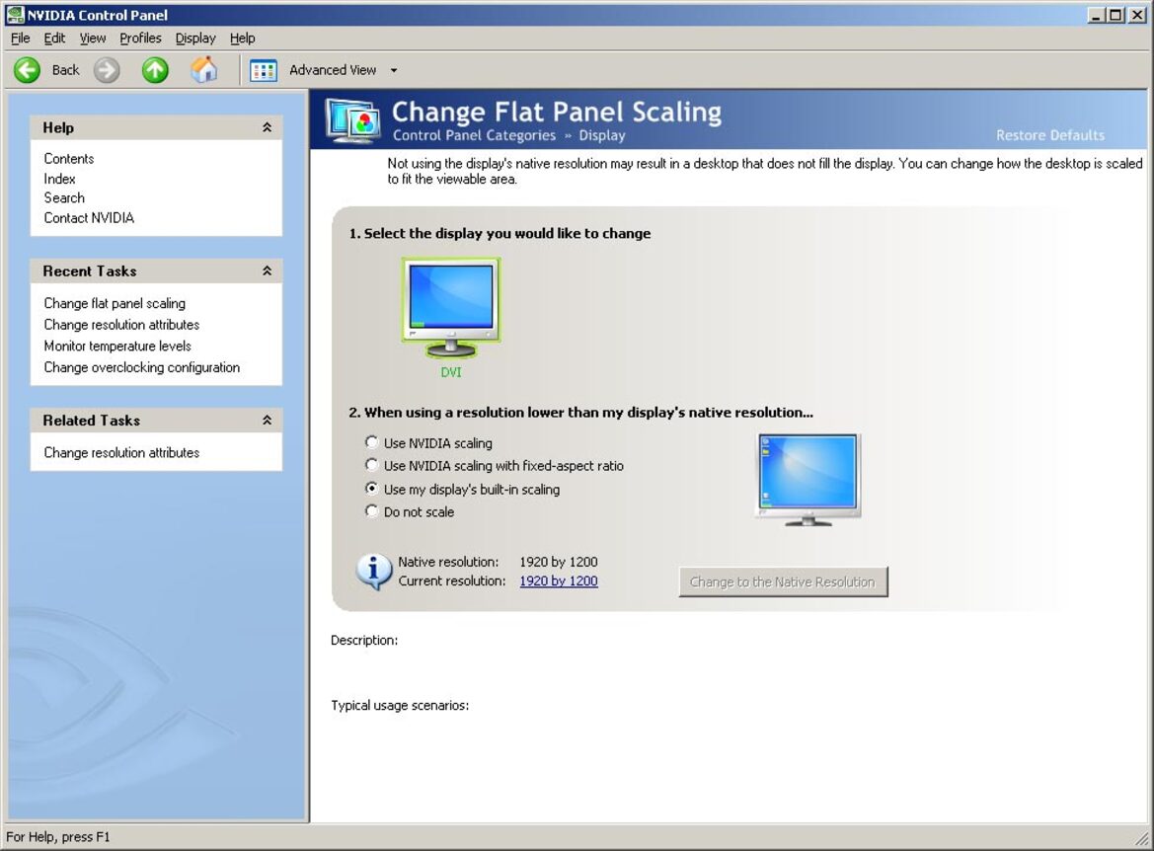Click Change to the Native Resolution button
The image size is (1154, 851).
click(x=783, y=581)
